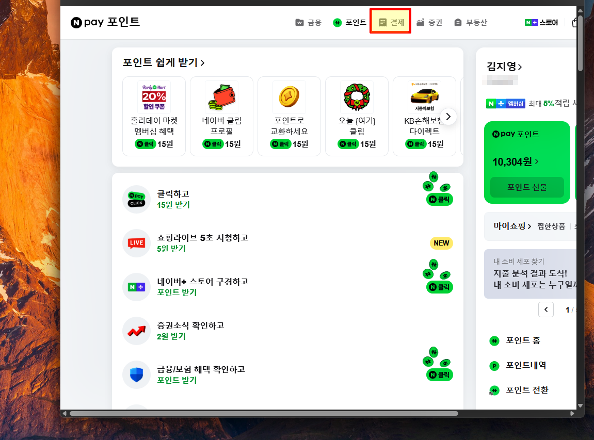Click the 포인트내역 P icon
Image resolution: width=594 pixels, height=440 pixels.
(494, 366)
